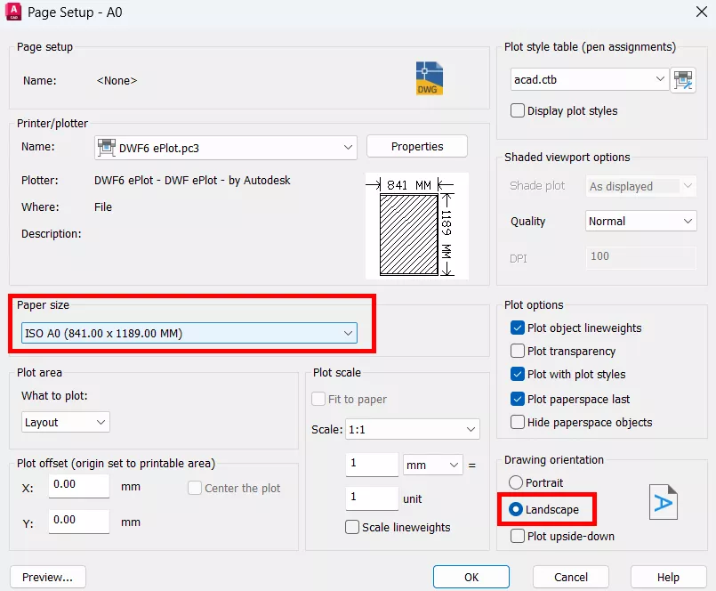
Task: Expand the printer Name dropdown
Action: (x=226, y=148)
